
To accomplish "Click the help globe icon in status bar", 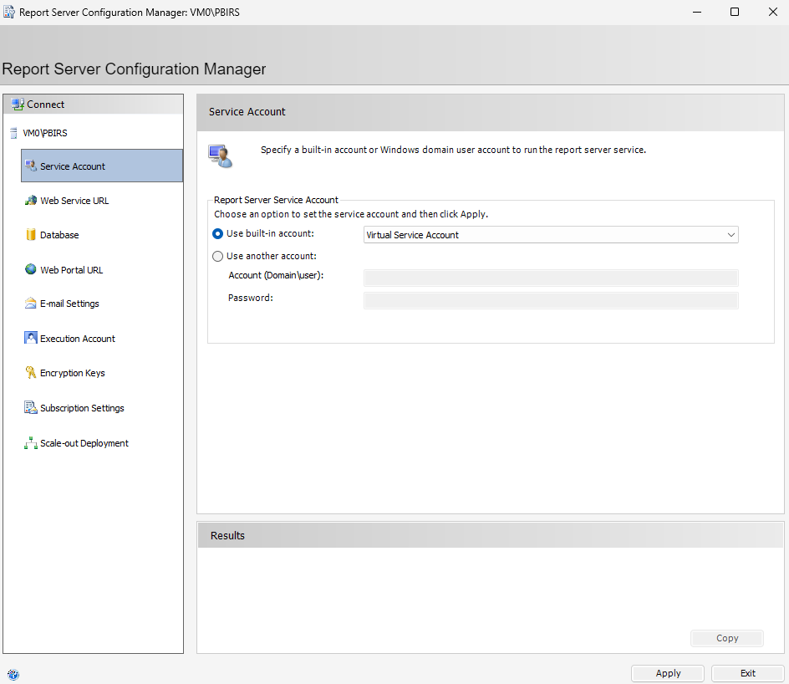I will (x=13, y=675).
